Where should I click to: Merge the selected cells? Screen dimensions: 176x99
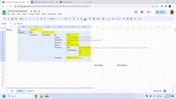tap(98, 19)
